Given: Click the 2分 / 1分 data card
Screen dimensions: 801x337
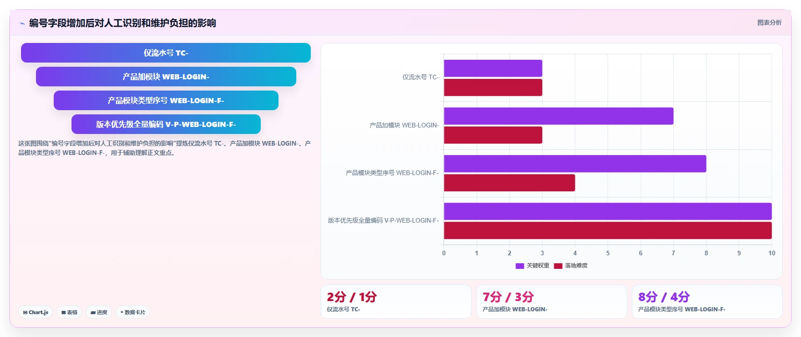Looking at the screenshot, I should (396, 302).
